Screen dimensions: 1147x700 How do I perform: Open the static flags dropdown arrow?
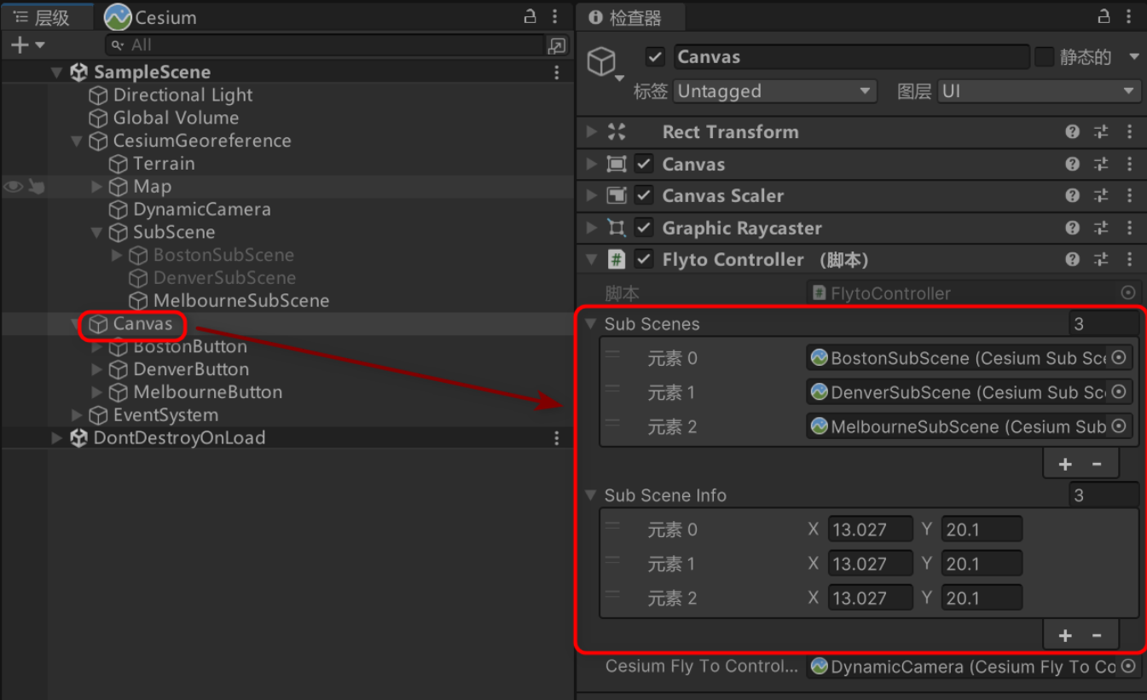[1133, 57]
